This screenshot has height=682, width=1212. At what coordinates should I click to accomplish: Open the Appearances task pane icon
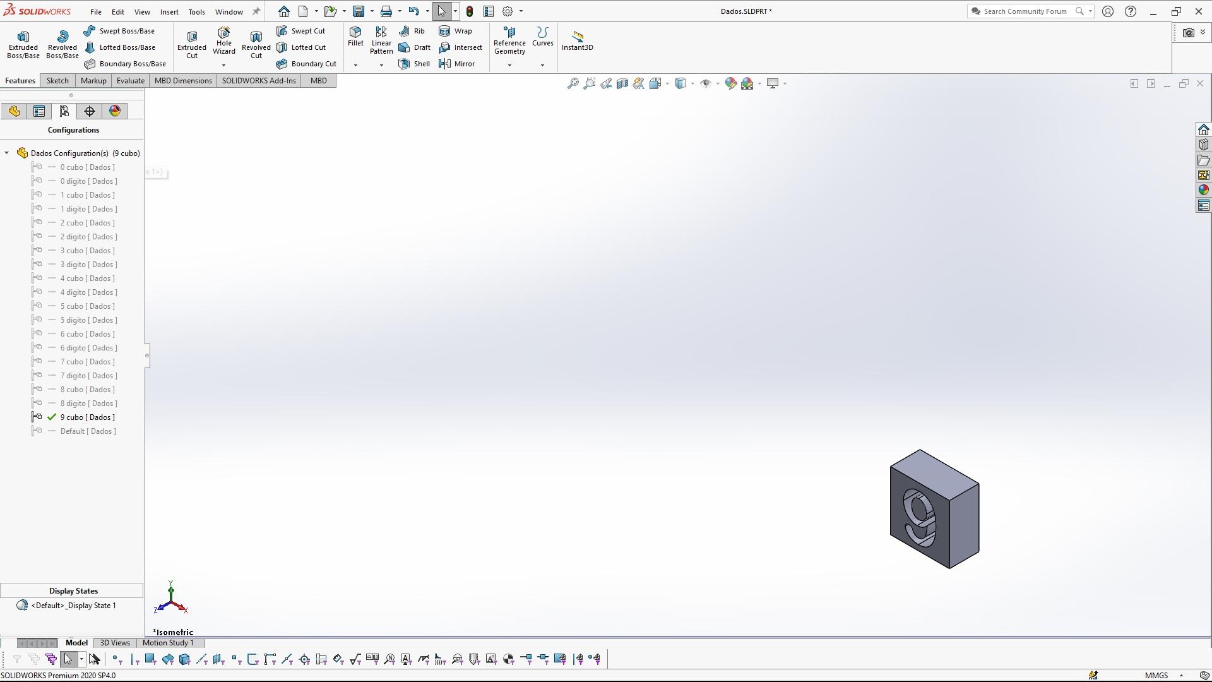tap(1203, 190)
